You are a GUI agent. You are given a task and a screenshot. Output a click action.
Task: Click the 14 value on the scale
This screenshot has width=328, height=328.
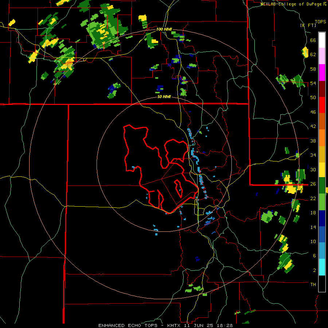pos(313,227)
